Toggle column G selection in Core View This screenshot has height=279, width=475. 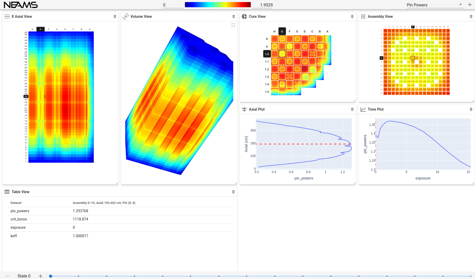(x=282, y=31)
